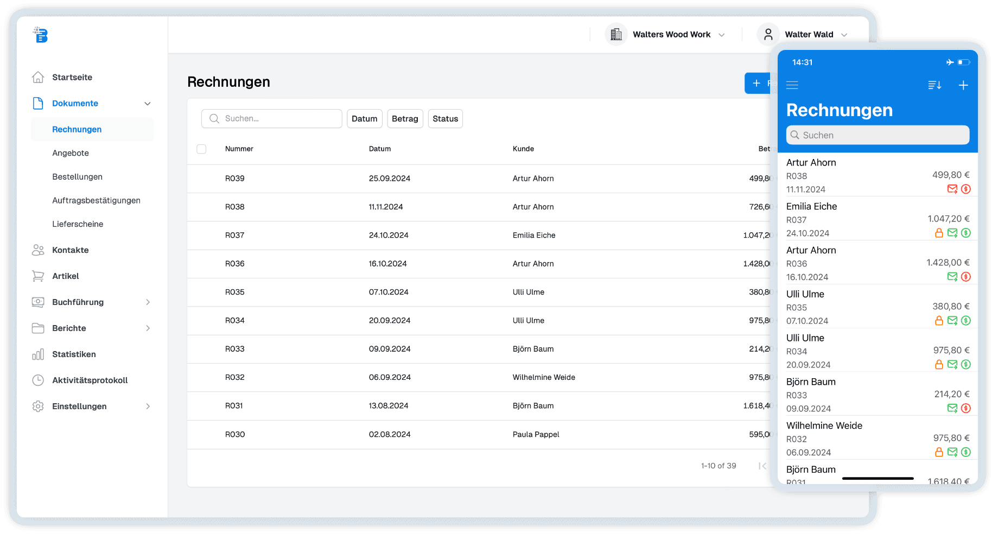The image size is (992, 534).
Task: Open the hamburger menu in the mobile app
Action: tap(792, 85)
